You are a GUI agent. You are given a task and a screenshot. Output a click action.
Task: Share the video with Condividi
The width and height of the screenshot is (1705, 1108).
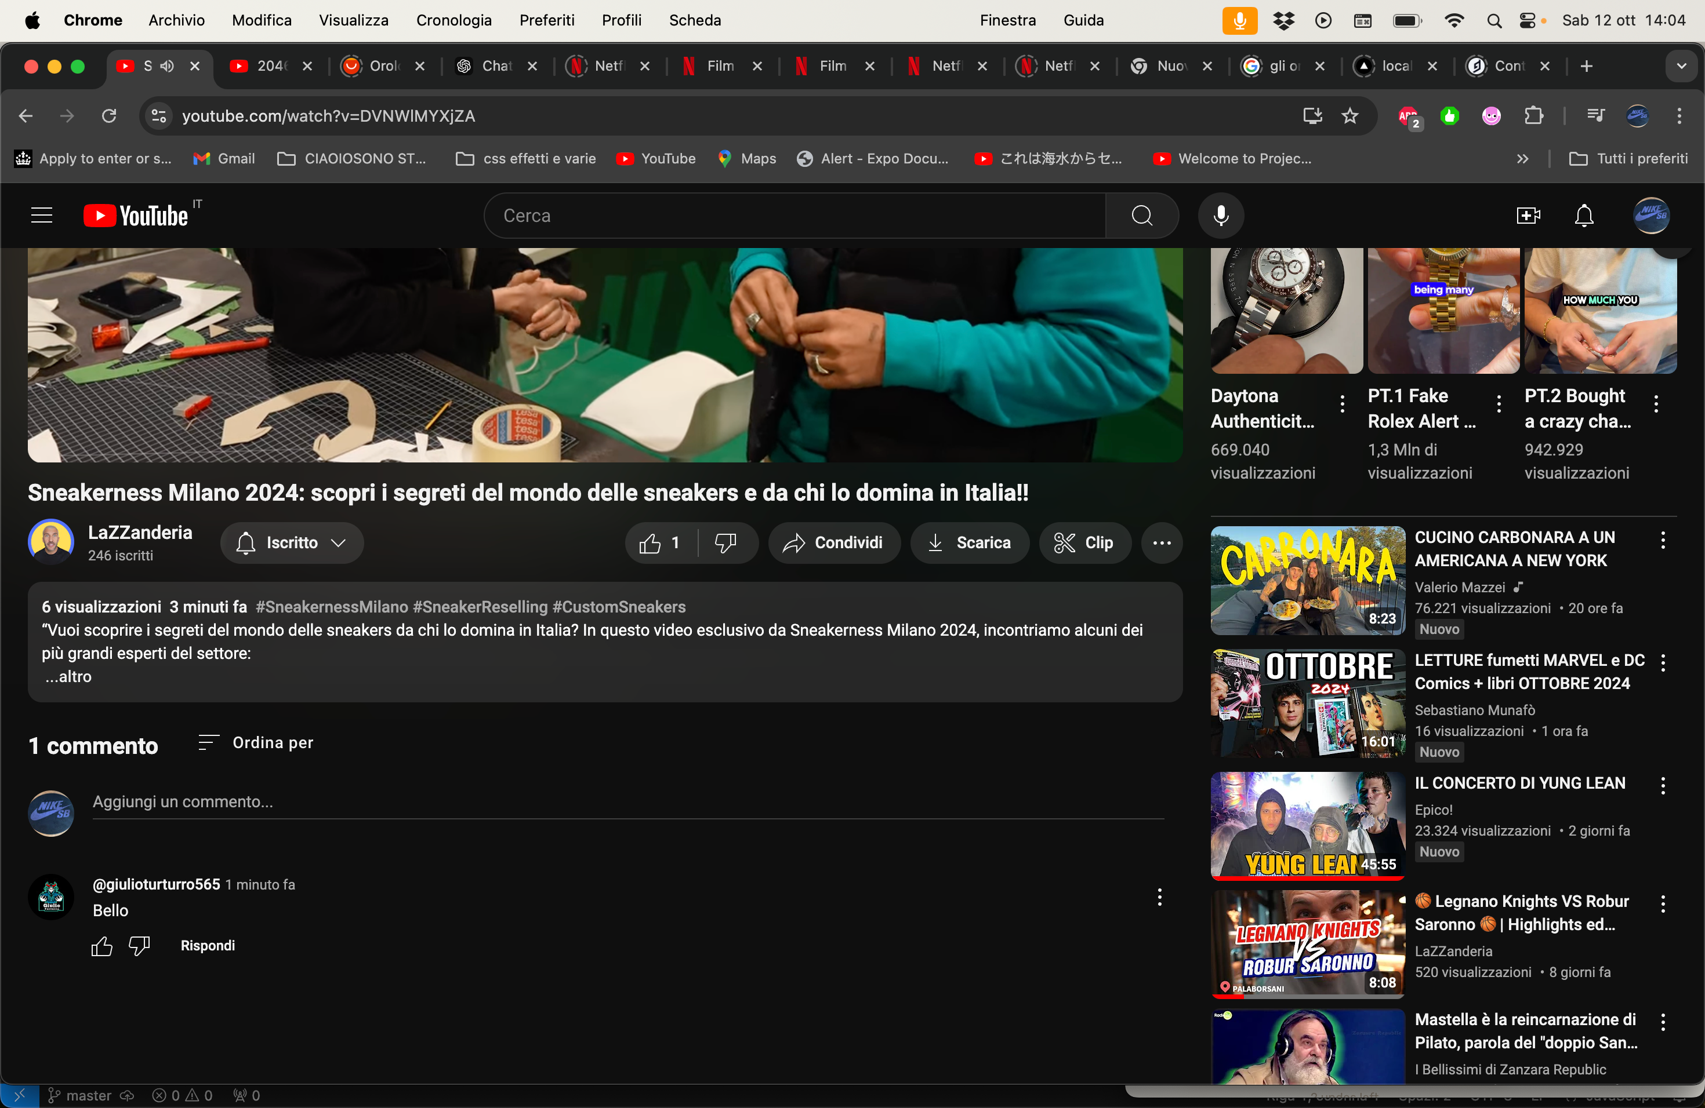833,543
